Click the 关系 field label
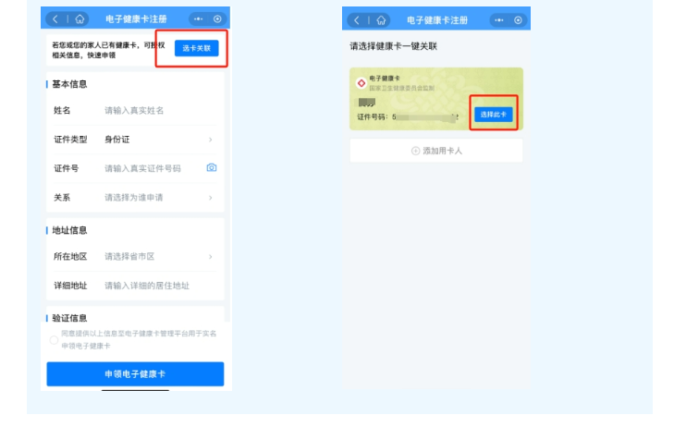 62,198
